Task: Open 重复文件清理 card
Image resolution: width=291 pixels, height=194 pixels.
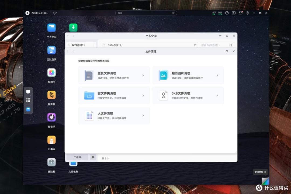Action: pos(114,75)
